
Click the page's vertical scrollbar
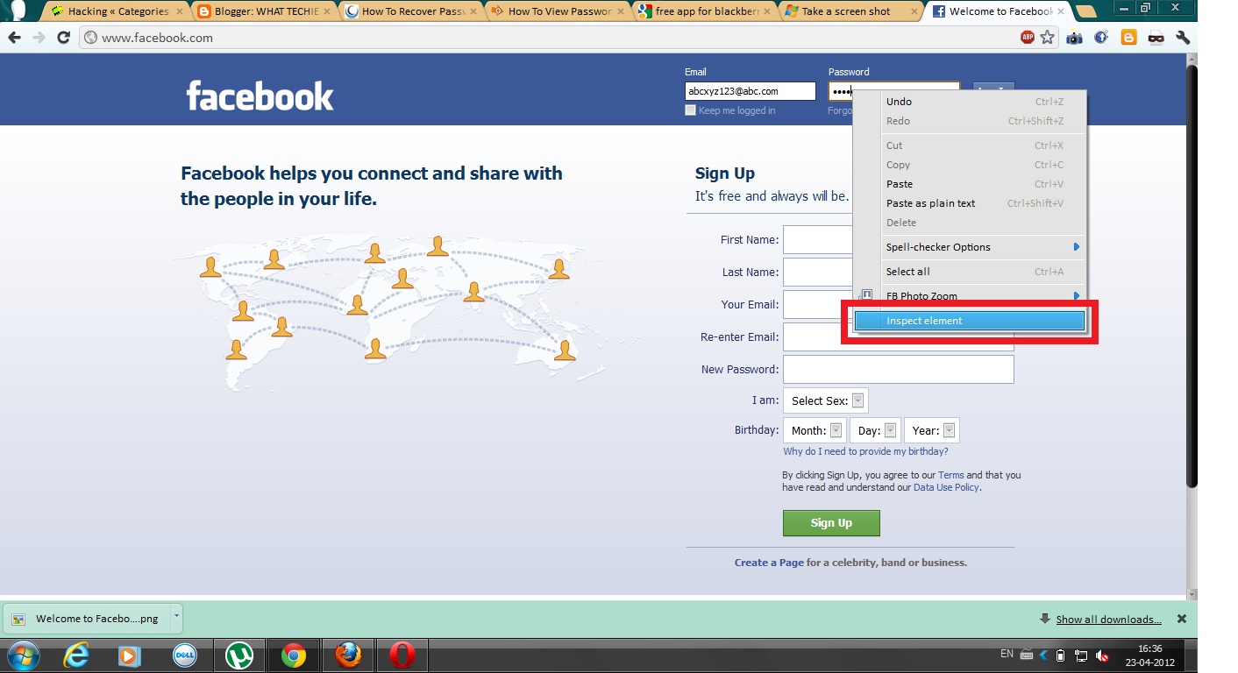pyautogui.click(x=1191, y=277)
